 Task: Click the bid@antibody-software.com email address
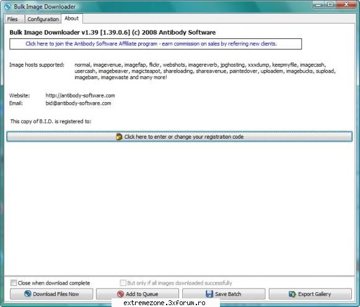pyautogui.click(x=78, y=103)
